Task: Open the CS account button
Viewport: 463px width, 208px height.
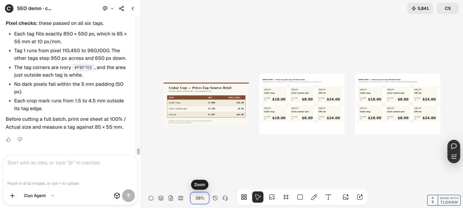Action: (448, 8)
